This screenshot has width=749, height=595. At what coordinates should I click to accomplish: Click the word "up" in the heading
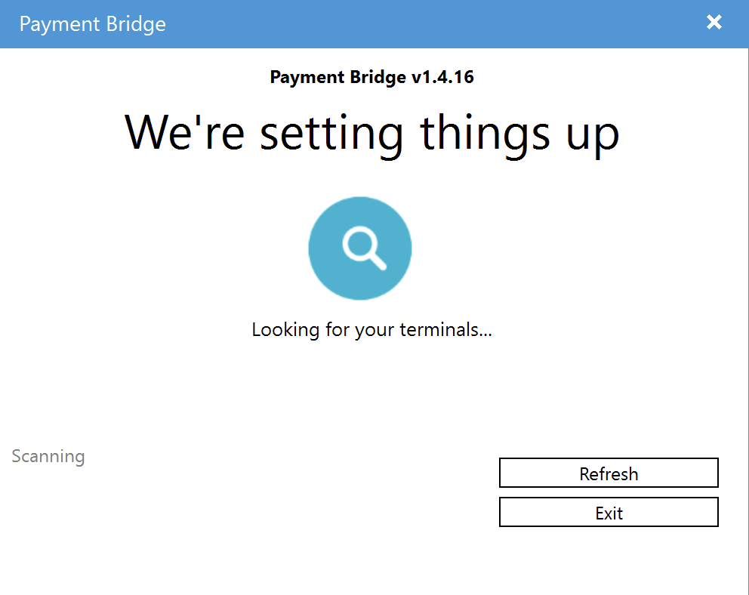pyautogui.click(x=593, y=133)
